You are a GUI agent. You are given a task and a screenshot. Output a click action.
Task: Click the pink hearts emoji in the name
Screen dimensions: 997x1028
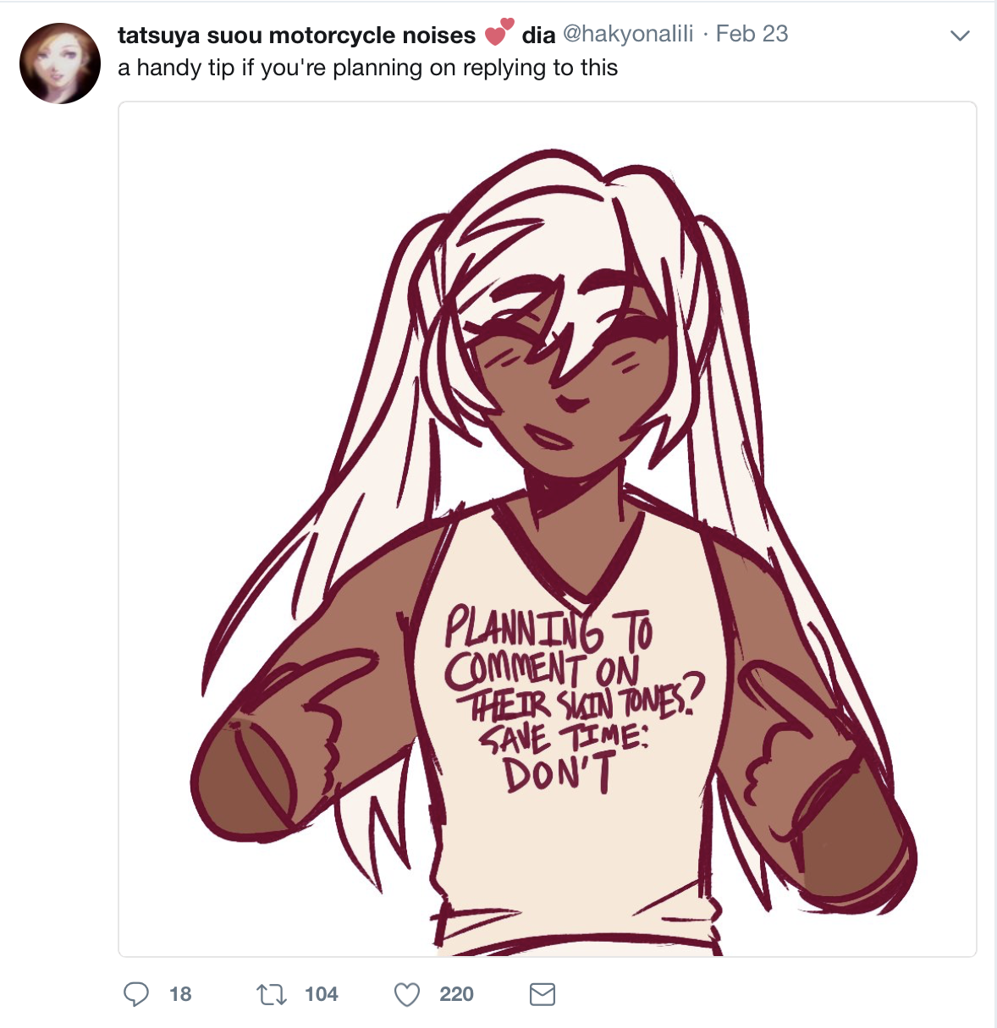coord(499,32)
